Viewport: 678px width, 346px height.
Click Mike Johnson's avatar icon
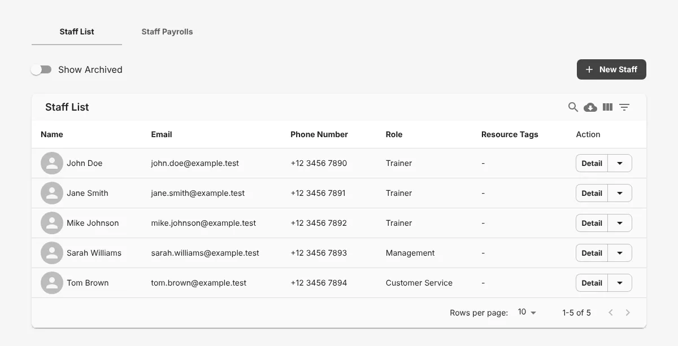pos(52,223)
